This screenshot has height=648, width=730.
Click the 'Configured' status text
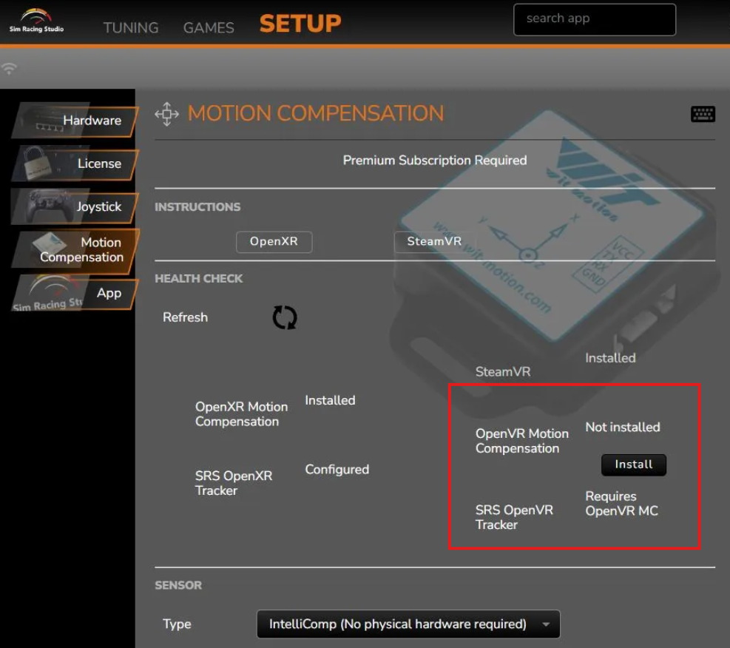(x=337, y=469)
